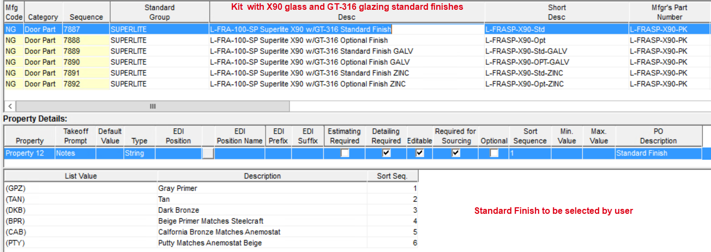Toggle the Editable checkbox
Image resolution: width=711 pixels, height=252 pixels.
[x=419, y=153]
